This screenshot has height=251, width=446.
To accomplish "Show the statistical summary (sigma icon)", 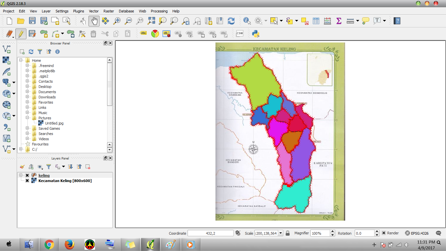I will pyautogui.click(x=339, y=21).
